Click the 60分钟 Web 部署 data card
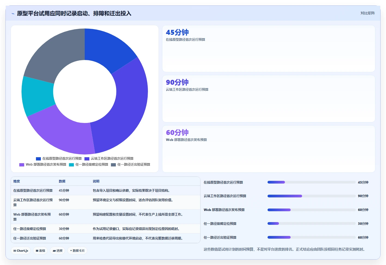Screen dimensions: 386x265 coord(269,149)
